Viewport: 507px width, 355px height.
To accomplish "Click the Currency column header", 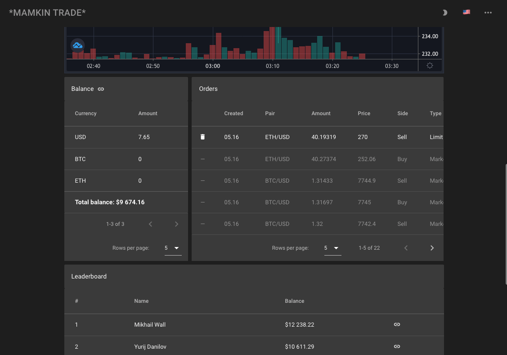I will click(85, 113).
